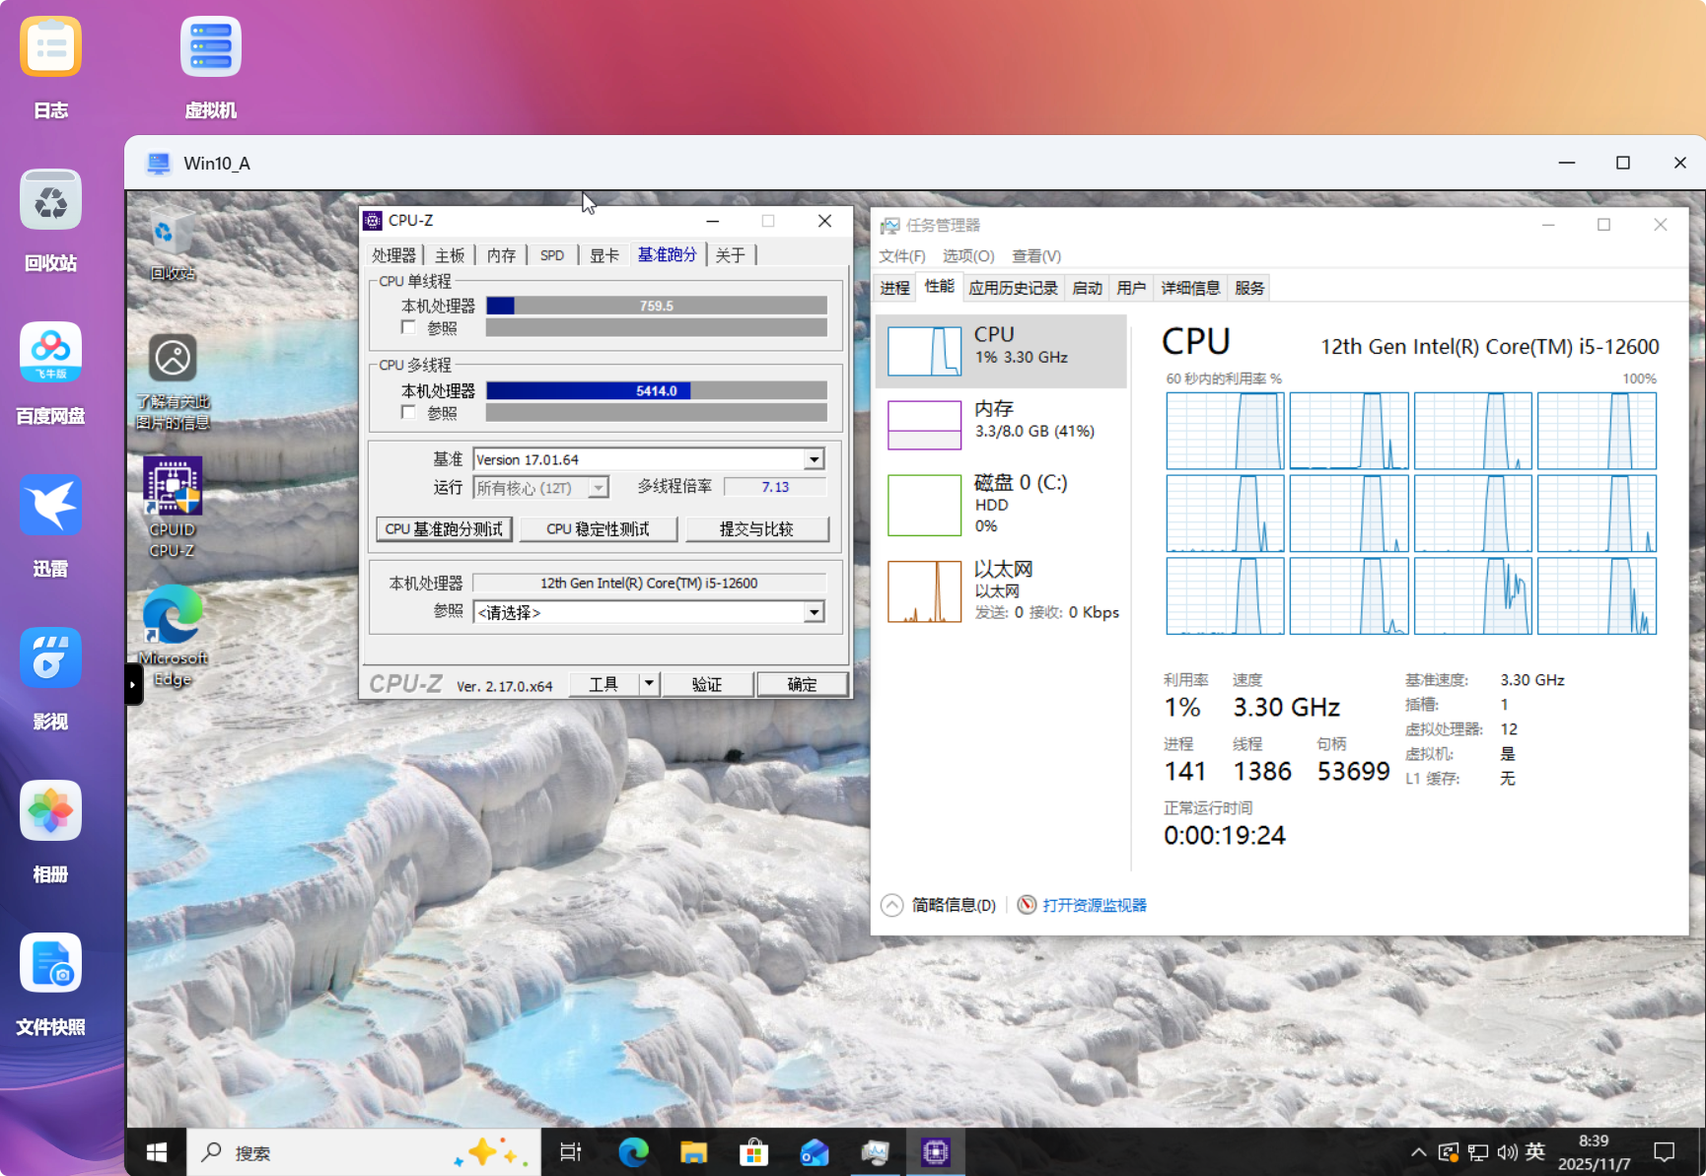Enable 参照 checkbox under CPU 多线程
Screen dimensions: 1706x1176
(409, 412)
